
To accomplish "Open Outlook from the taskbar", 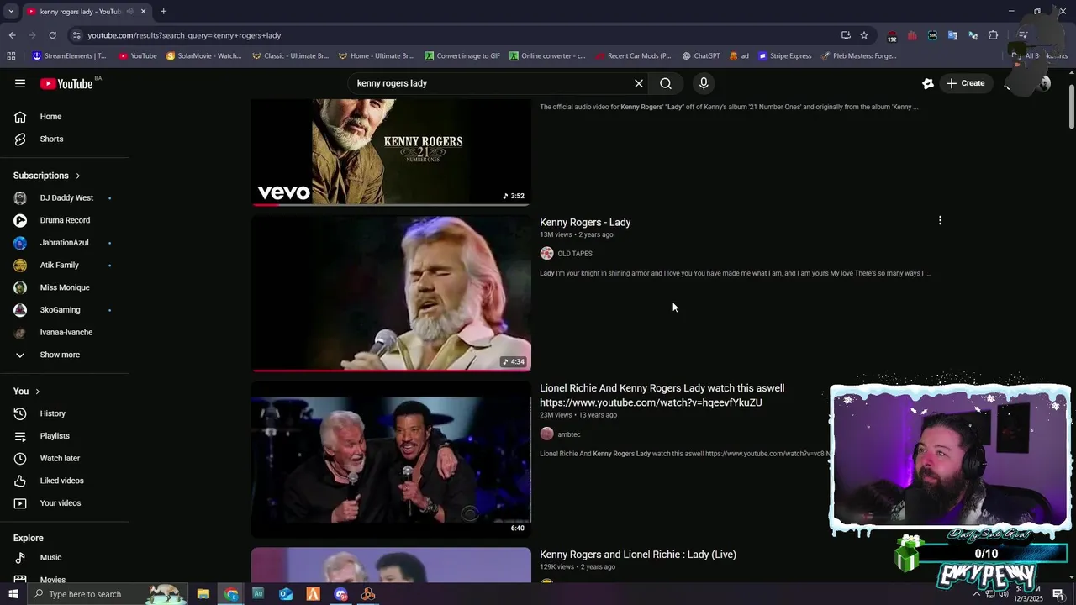I will [286, 594].
